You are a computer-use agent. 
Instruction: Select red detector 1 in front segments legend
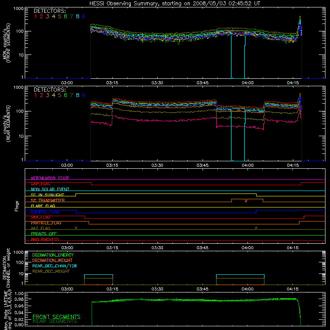click(x=35, y=16)
